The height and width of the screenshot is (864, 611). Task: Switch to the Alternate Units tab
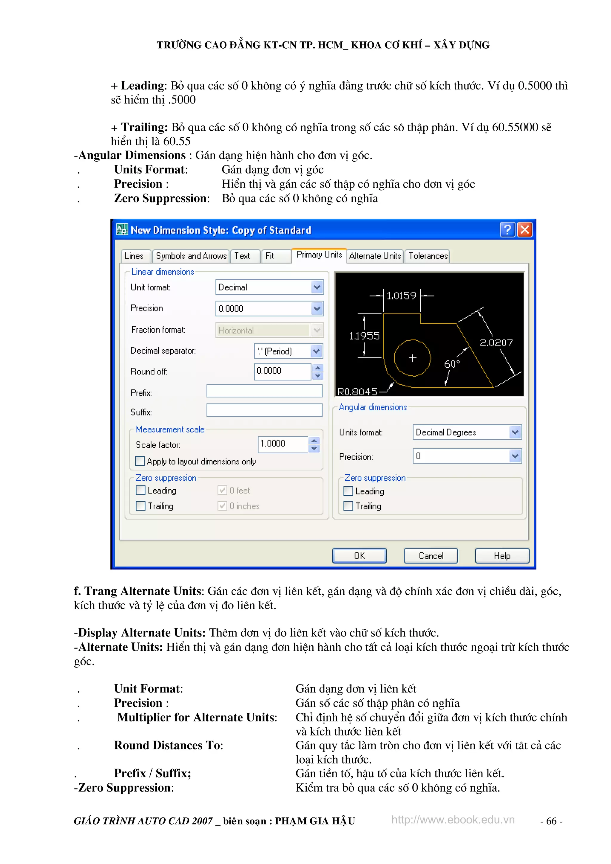tap(375, 256)
